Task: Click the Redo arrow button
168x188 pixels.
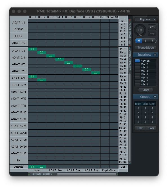Action: 152,34
